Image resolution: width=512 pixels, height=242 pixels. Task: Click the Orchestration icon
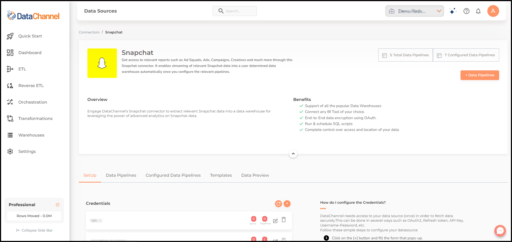(x=10, y=102)
